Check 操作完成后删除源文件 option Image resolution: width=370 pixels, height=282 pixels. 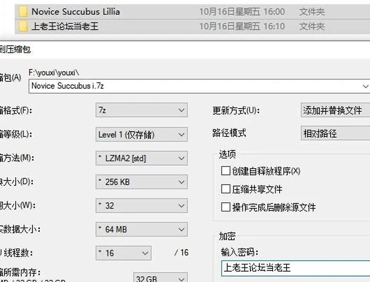[x=225, y=207]
